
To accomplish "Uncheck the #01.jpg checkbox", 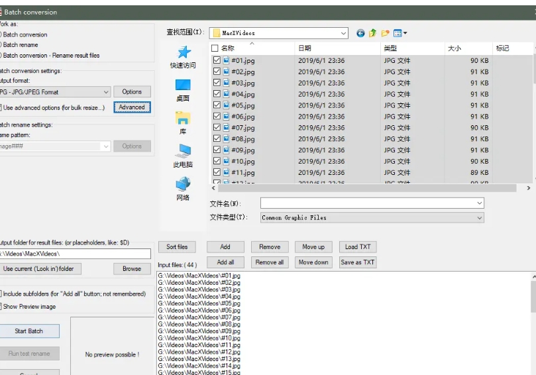I will coord(217,60).
